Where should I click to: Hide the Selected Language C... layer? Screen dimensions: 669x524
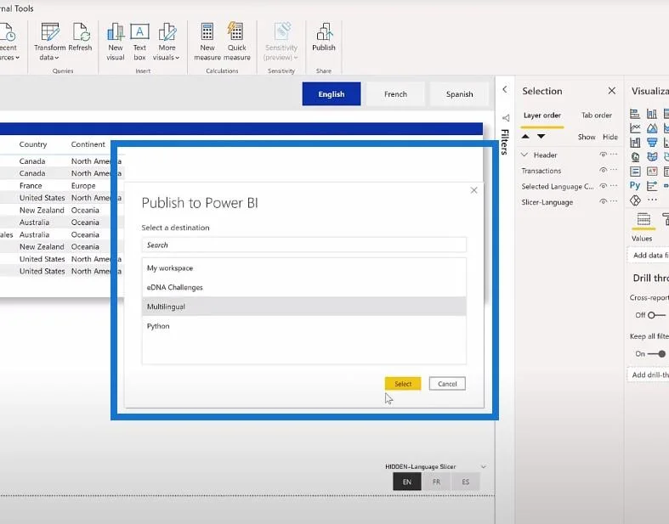click(603, 186)
